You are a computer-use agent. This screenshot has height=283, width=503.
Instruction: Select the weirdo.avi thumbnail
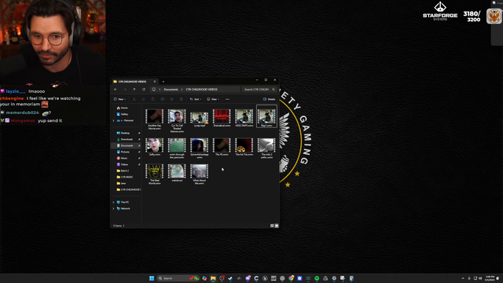tap(177, 171)
